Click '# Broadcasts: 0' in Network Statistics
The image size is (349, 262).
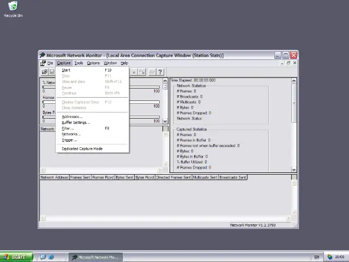pyautogui.click(x=190, y=97)
